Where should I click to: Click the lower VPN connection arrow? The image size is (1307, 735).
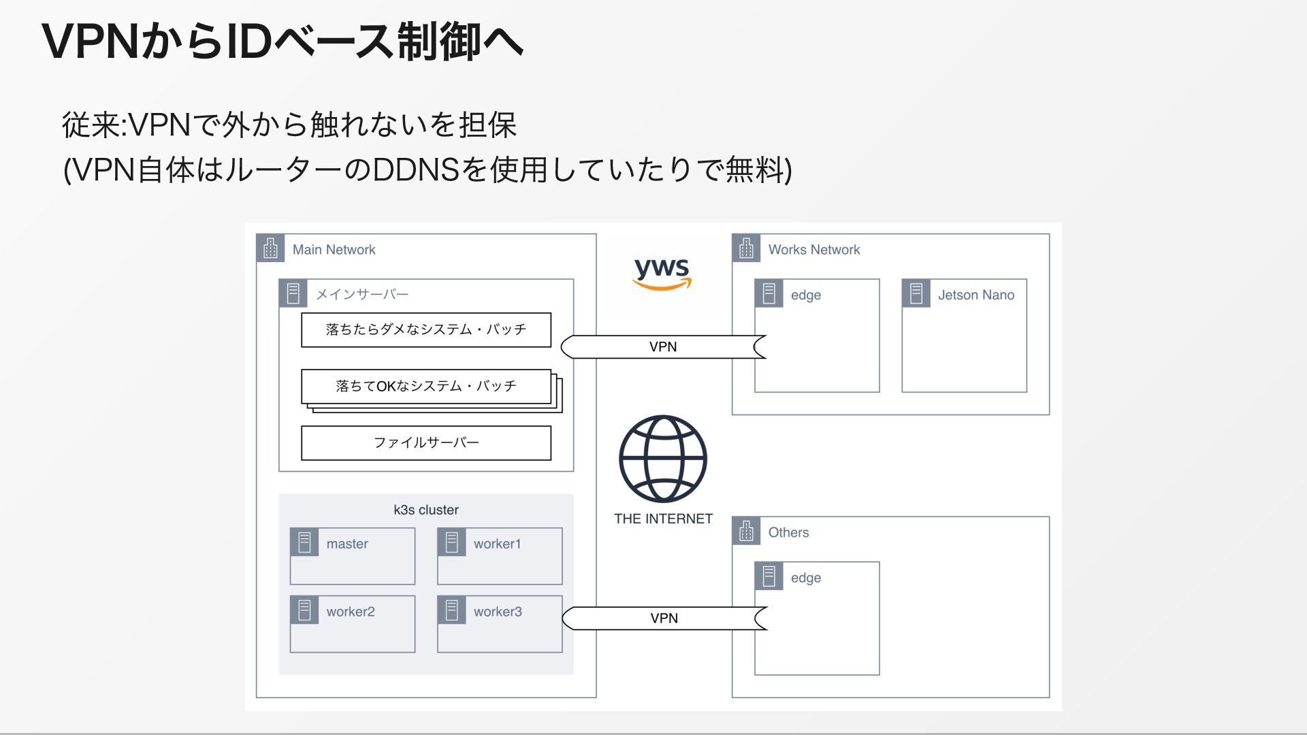point(664,619)
